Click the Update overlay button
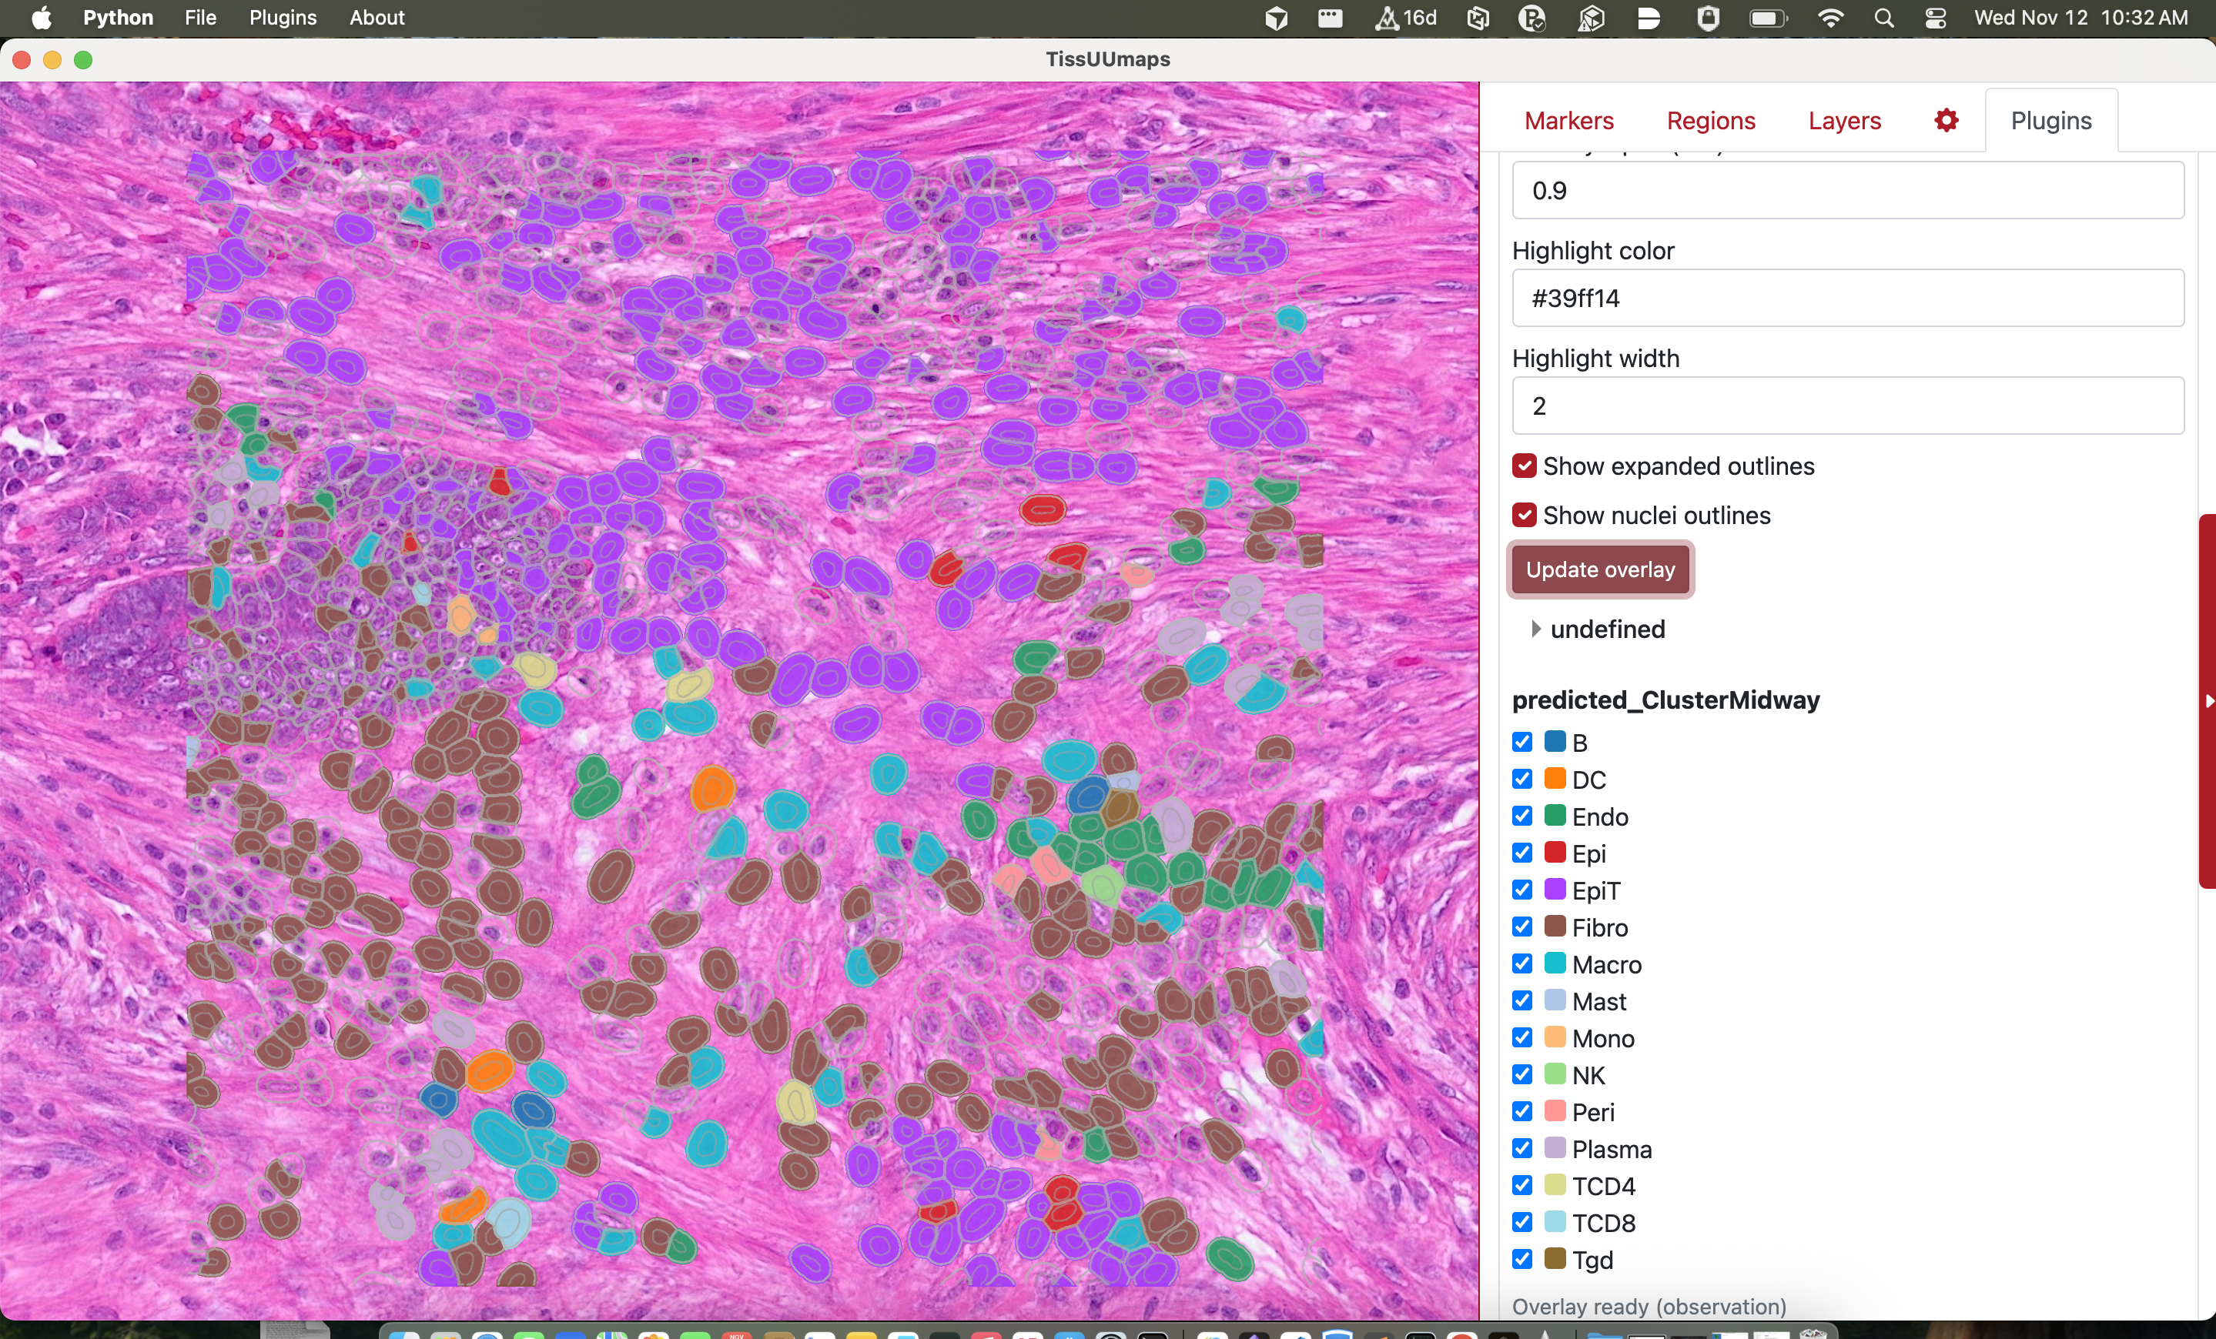Image resolution: width=2216 pixels, height=1339 pixels. [1600, 569]
